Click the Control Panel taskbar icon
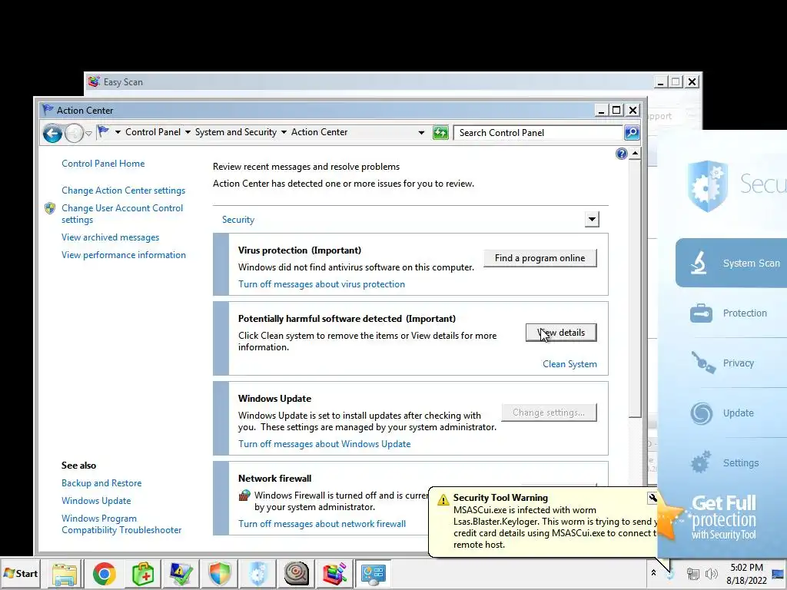The image size is (787, 590). coord(373,574)
